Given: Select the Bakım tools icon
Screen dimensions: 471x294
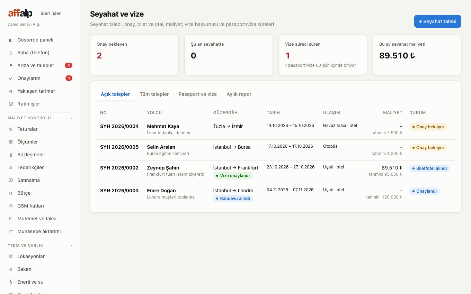Looking at the screenshot, I should (x=11, y=269).
